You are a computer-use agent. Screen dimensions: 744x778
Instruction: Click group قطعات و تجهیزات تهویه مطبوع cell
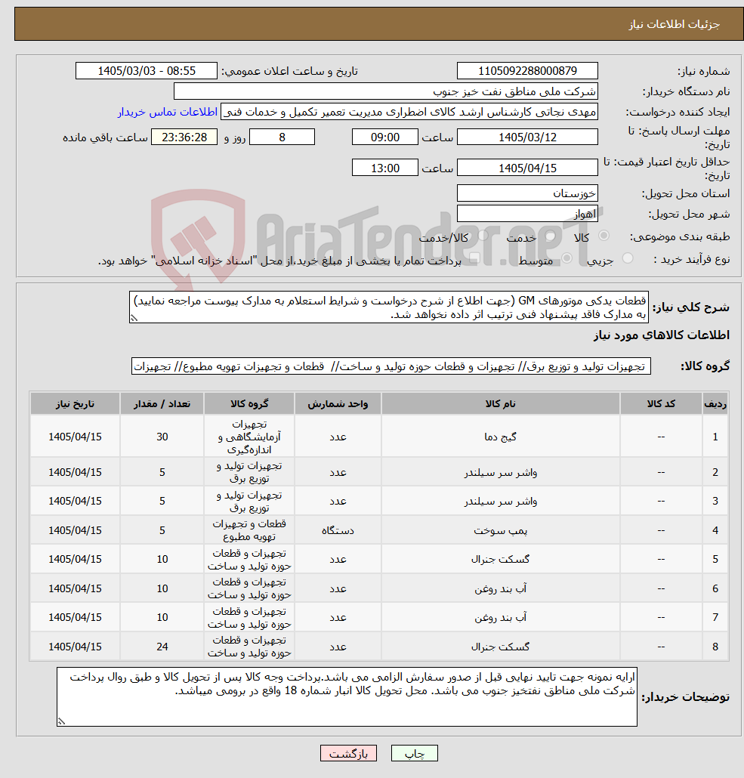(x=249, y=530)
